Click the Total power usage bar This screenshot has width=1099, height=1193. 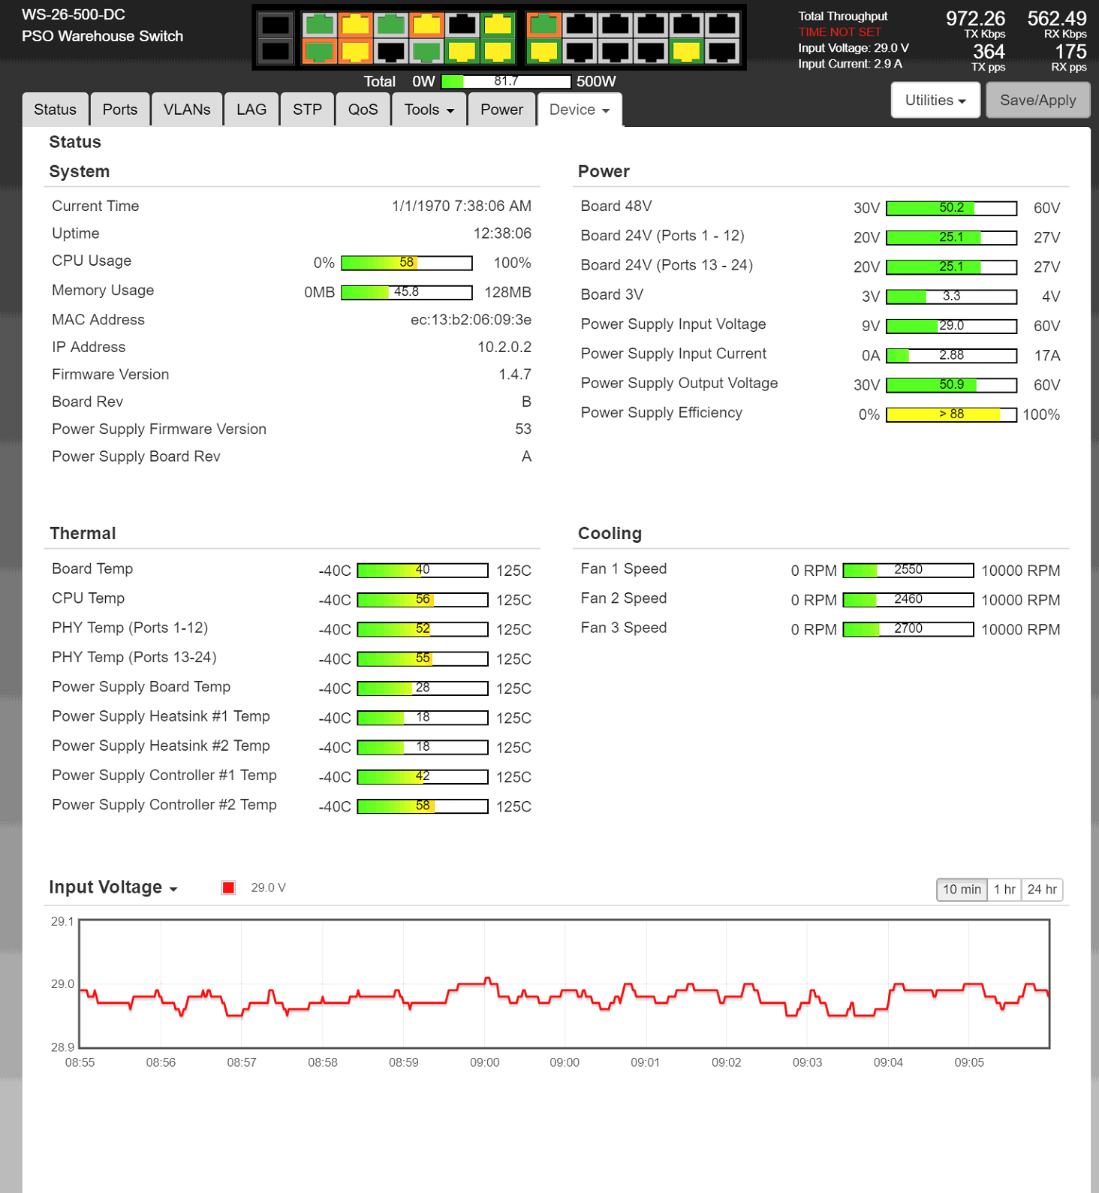[506, 81]
